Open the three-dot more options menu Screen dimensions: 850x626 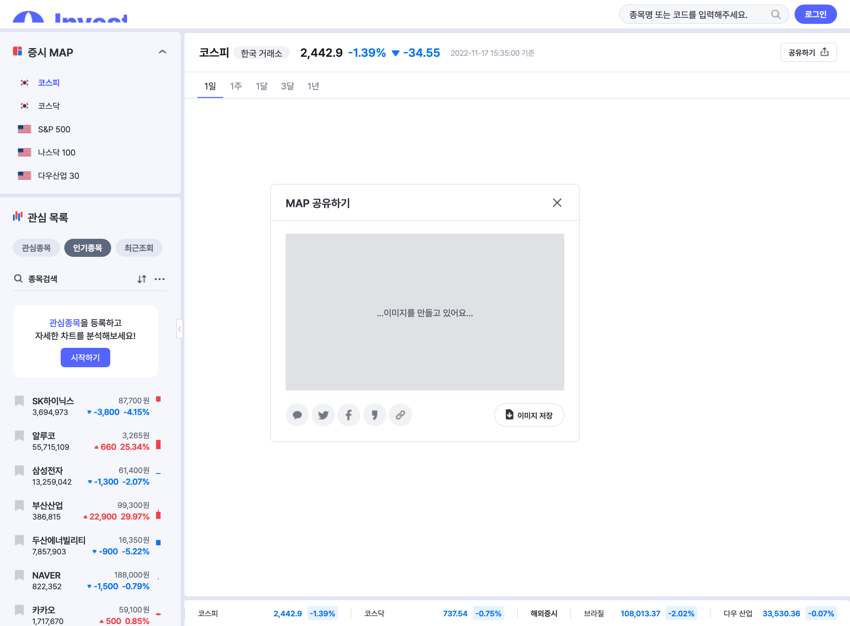click(x=160, y=279)
